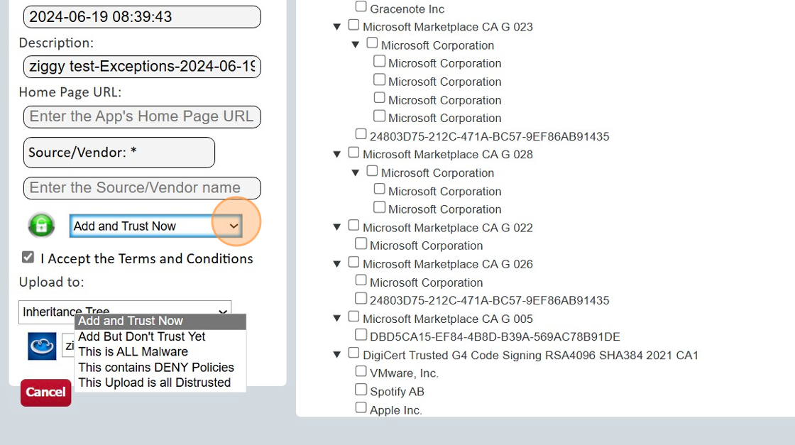Screen dimensions: 795x445
Task: Select the Spotify AB checkbox
Action: click(x=361, y=389)
